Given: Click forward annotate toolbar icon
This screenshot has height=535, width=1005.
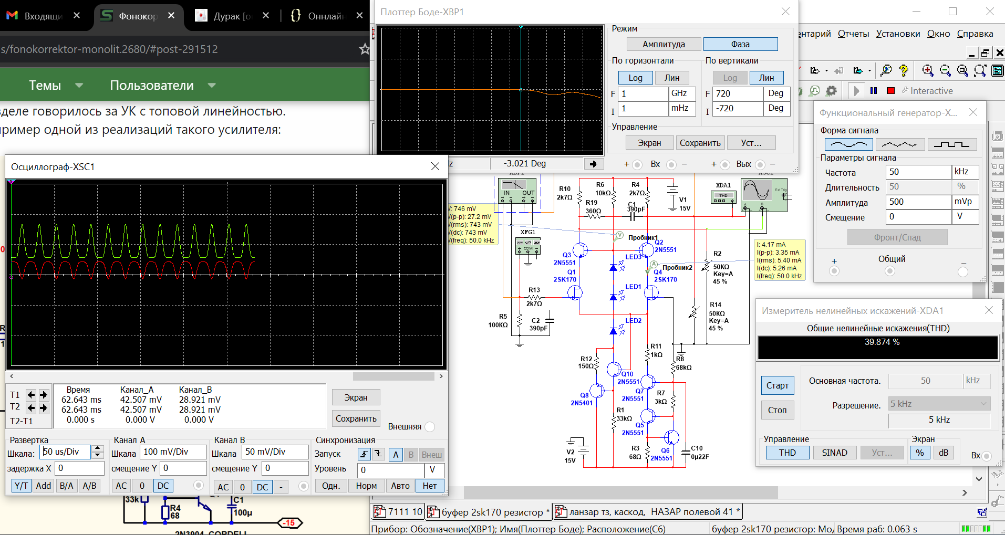Looking at the screenshot, I should (857, 70).
